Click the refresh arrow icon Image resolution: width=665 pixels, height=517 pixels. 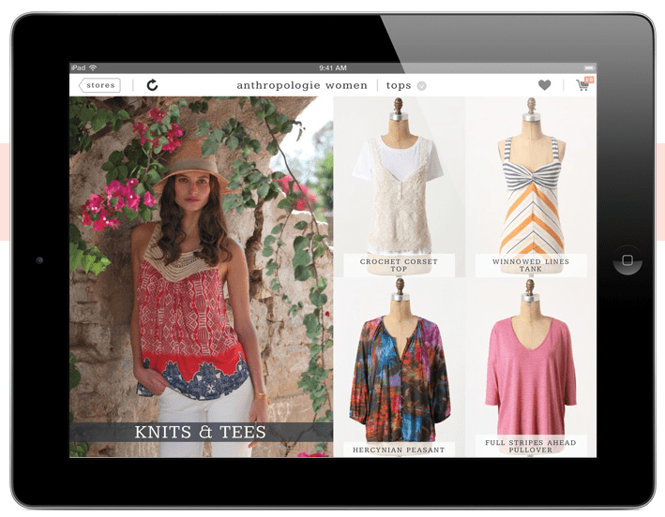coord(152,85)
